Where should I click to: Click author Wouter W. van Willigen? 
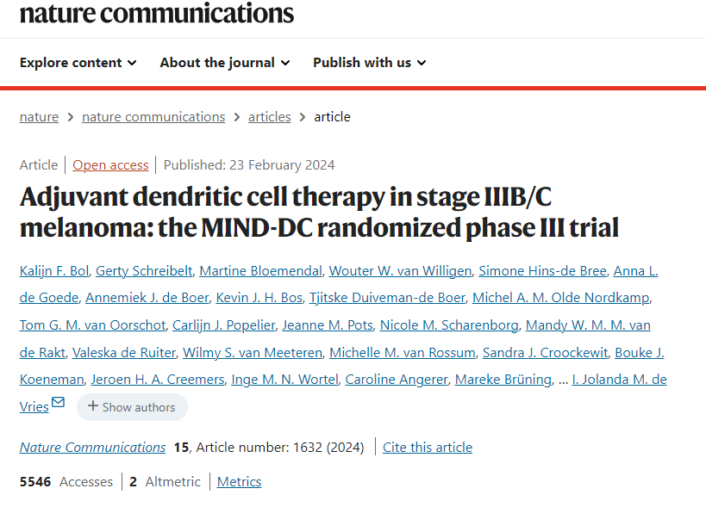click(x=400, y=271)
